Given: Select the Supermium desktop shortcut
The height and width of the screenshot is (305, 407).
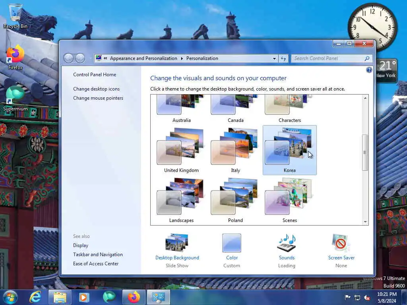Looking at the screenshot, I should click(x=16, y=99).
